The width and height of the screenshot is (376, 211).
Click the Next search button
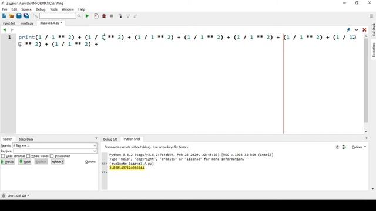pos(25,162)
